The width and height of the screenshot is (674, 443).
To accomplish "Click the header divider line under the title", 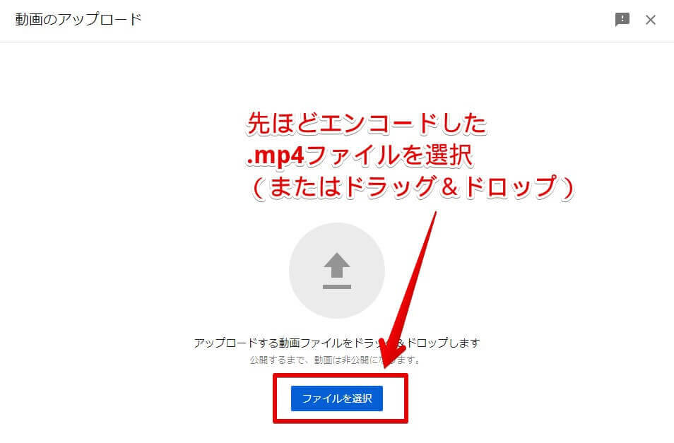I will pos(337,42).
